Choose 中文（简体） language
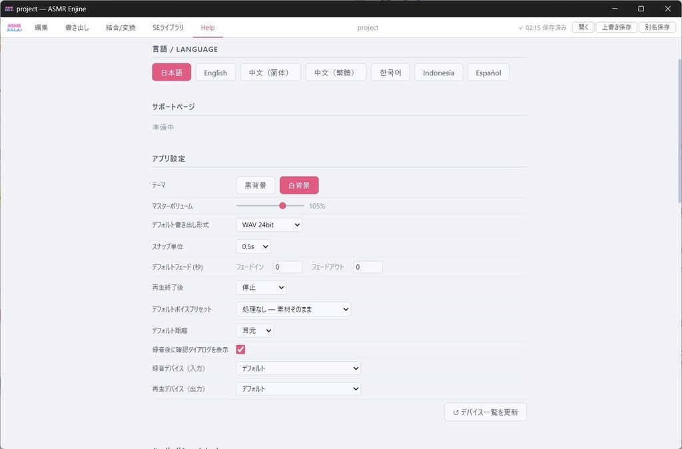 (x=270, y=72)
